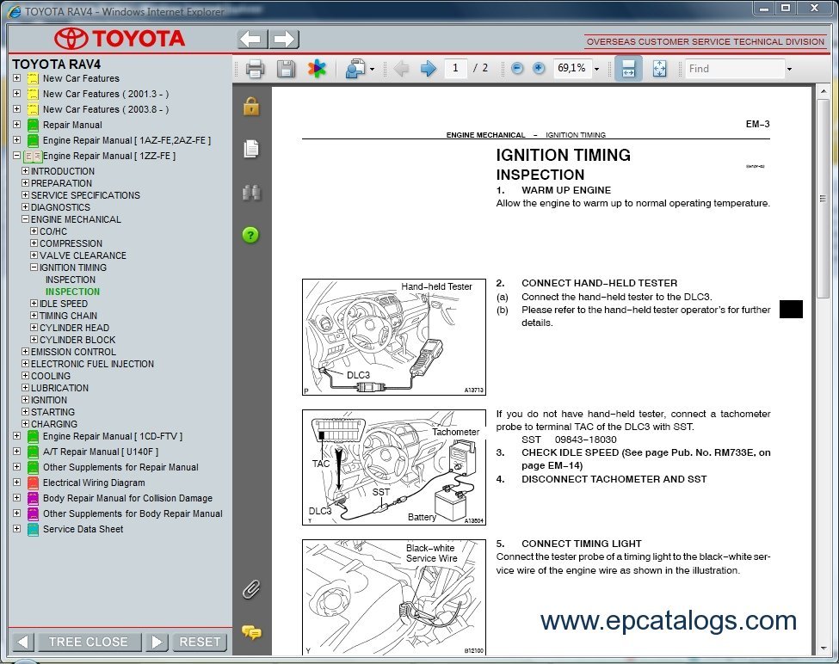Open the Pages panel icon
This screenshot has height=664, width=839.
(x=251, y=149)
